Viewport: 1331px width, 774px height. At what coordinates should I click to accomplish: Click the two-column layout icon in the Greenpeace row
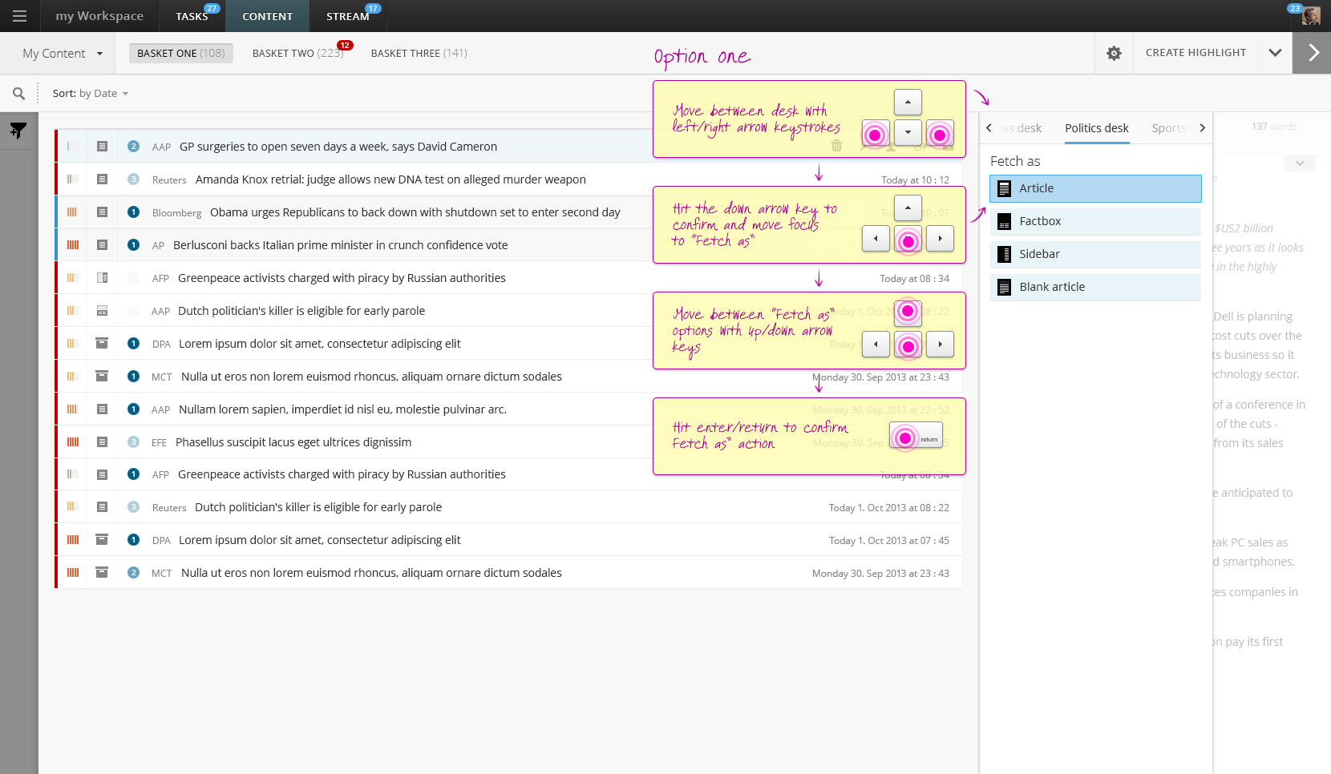tap(102, 278)
